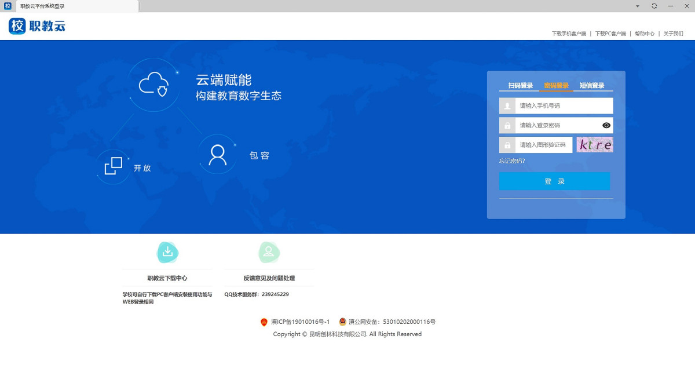695x372 pixels.
Task: Focus the 请输入手机号码 phone number field
Action: (x=564, y=106)
